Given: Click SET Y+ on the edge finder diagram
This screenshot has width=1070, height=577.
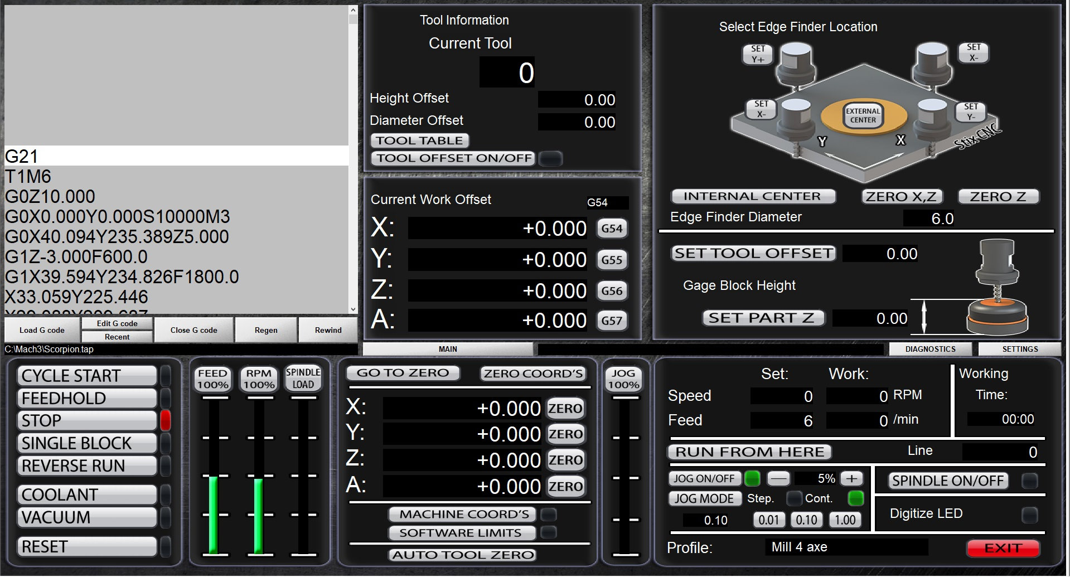Looking at the screenshot, I should (x=758, y=53).
